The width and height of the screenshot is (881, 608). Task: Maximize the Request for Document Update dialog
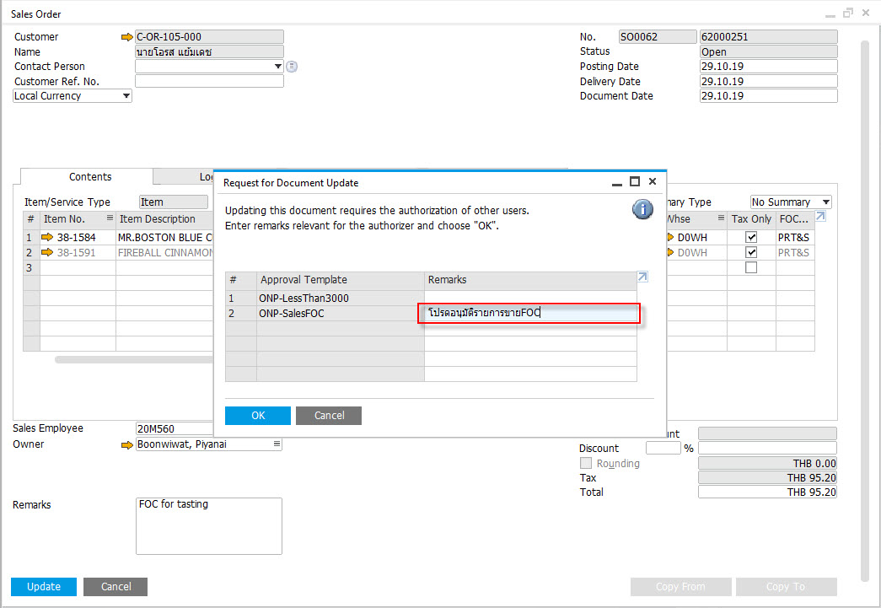635,181
